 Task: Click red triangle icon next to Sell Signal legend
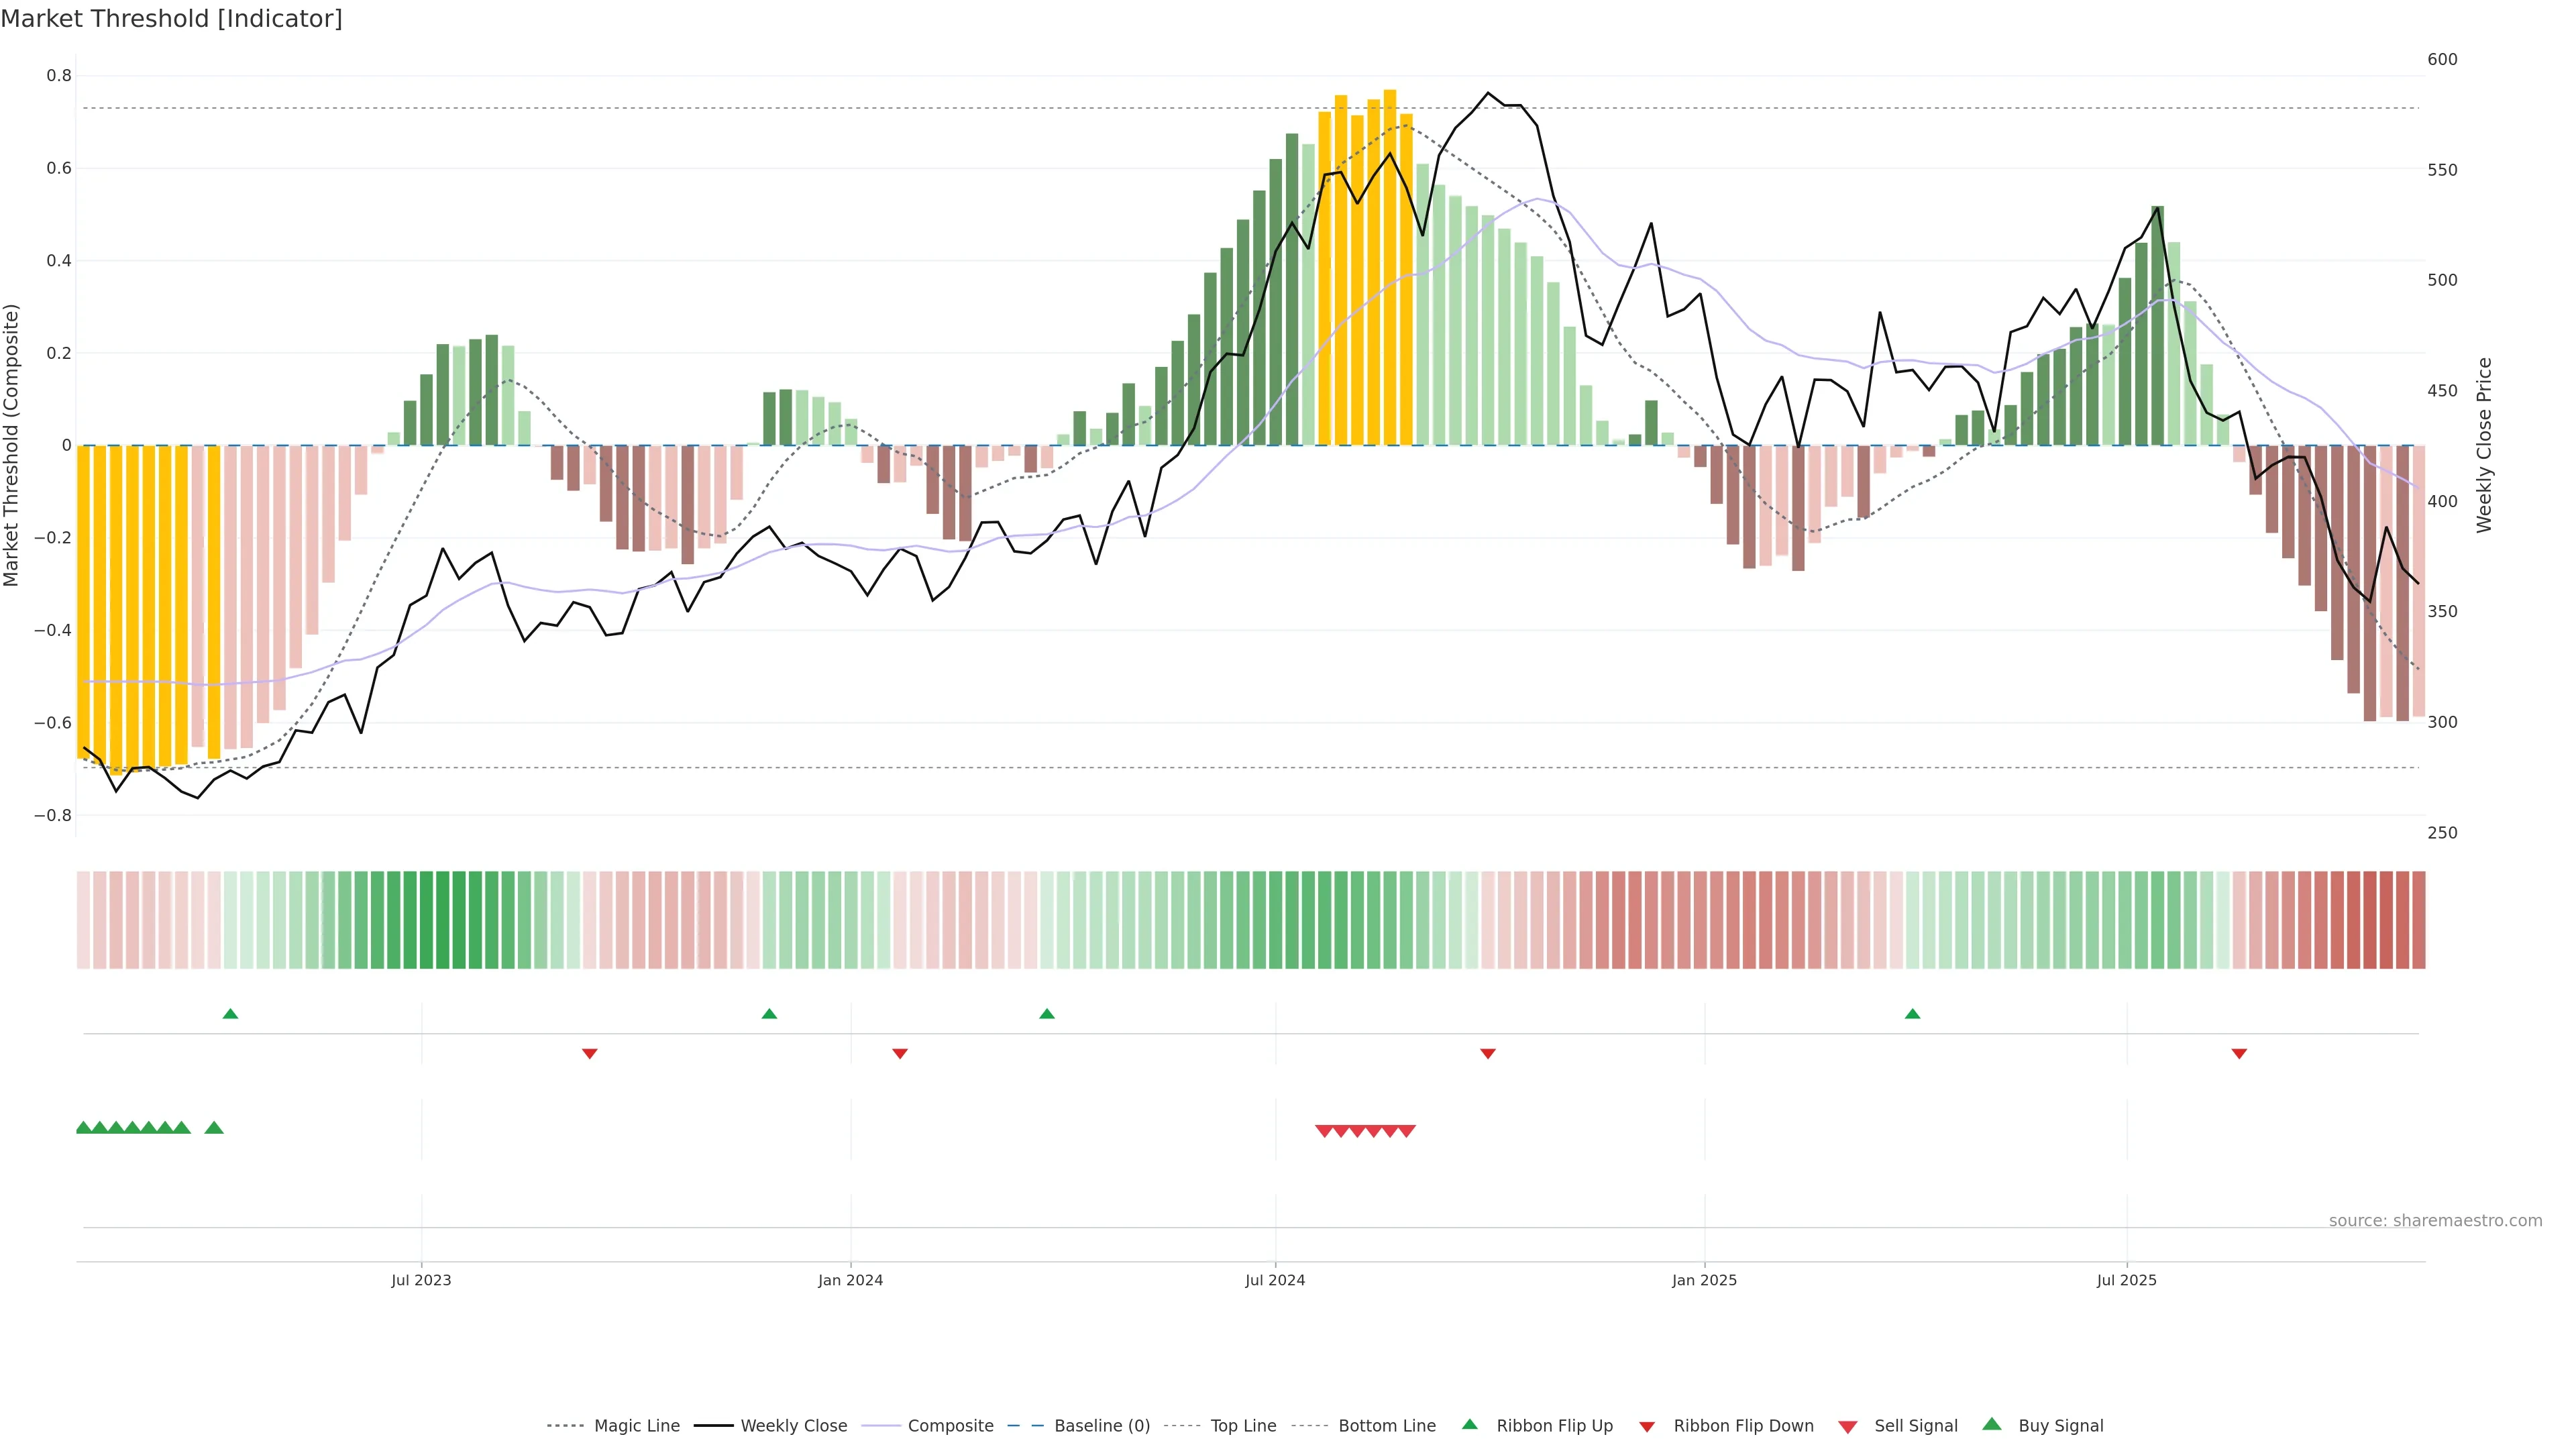[x=1848, y=1427]
